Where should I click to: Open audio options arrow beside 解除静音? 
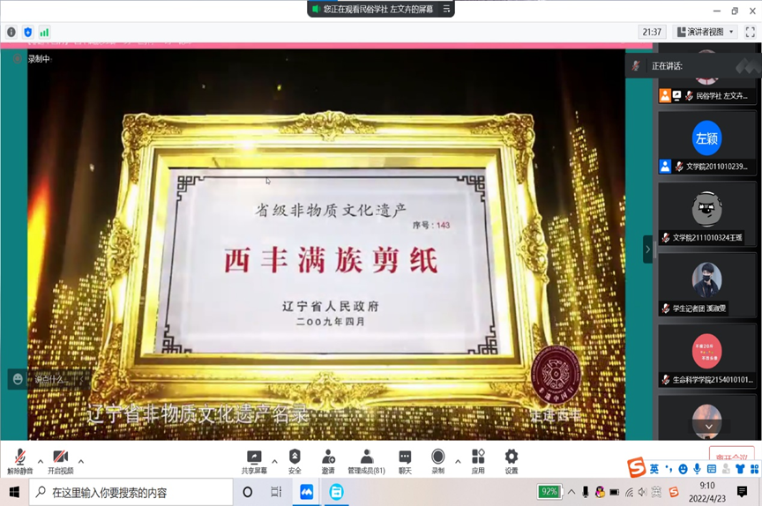[x=40, y=461]
